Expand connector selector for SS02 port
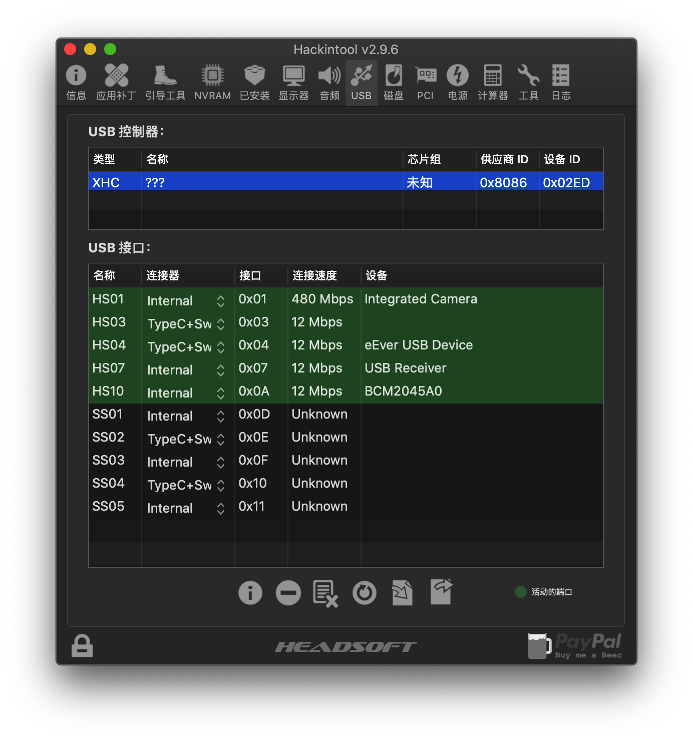Image resolution: width=693 pixels, height=739 pixels. (186, 439)
